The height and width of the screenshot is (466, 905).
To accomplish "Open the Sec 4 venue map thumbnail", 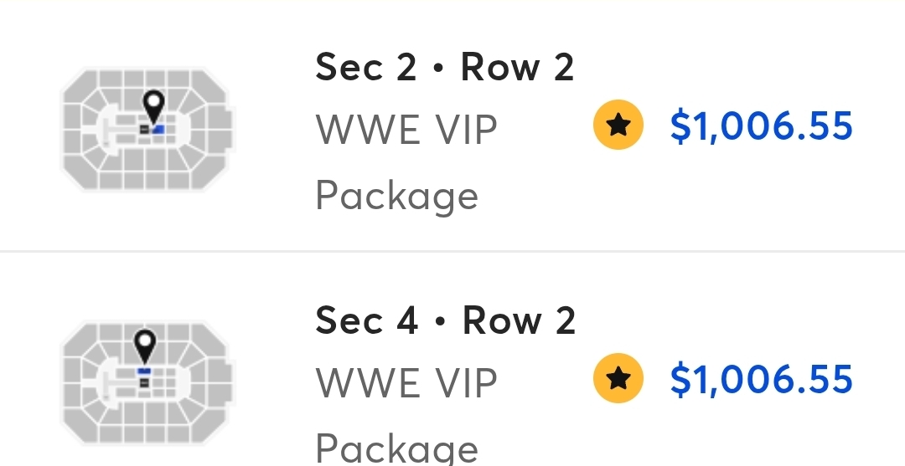I will 147,382.
